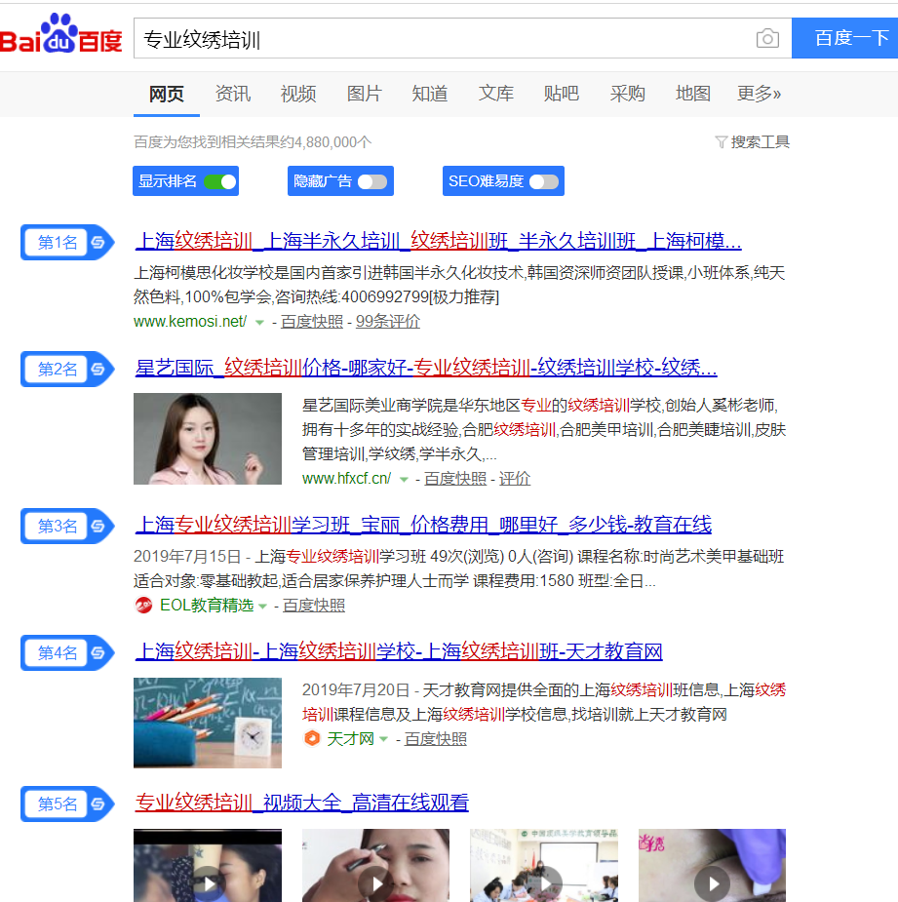Viewport: 898px width, 902px height.
Task: Click the woman portrait thumbnail
Action: click(208, 439)
